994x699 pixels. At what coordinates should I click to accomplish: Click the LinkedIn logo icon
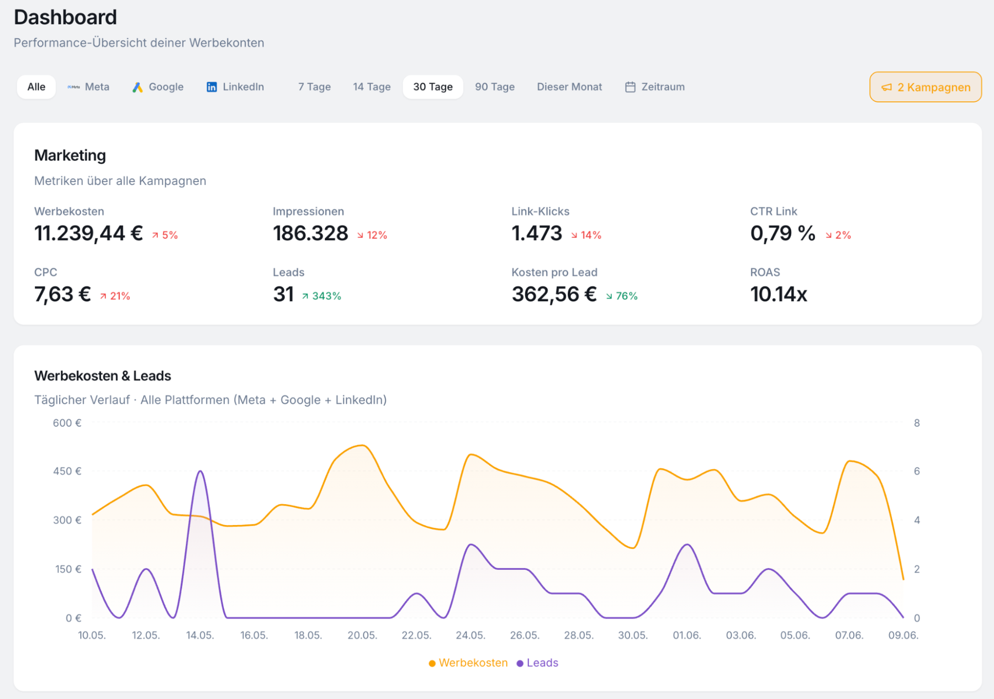tap(212, 87)
